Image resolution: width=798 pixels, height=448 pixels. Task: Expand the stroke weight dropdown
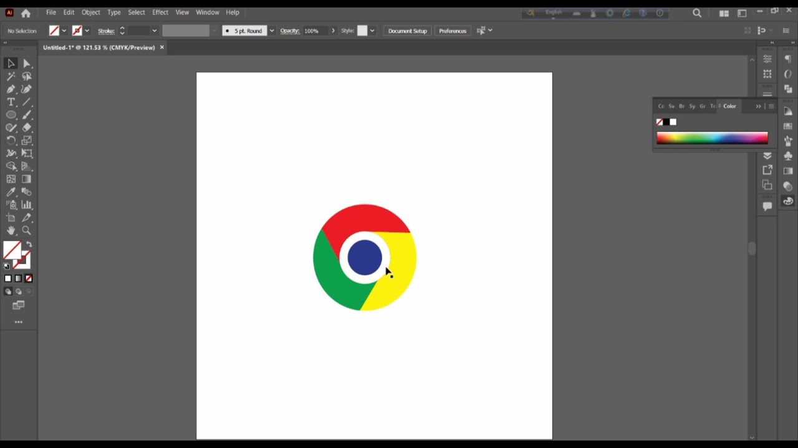click(154, 30)
